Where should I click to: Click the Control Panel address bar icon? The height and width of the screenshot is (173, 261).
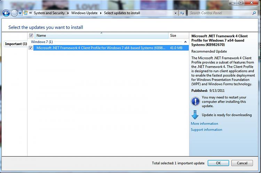25,13
